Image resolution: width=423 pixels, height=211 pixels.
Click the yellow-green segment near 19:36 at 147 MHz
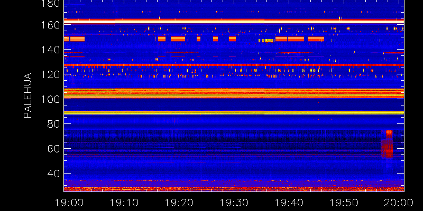tap(266, 41)
